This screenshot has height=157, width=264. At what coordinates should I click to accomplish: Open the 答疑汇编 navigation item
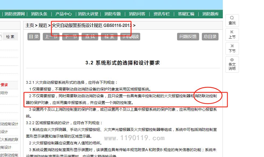coord(186,14)
